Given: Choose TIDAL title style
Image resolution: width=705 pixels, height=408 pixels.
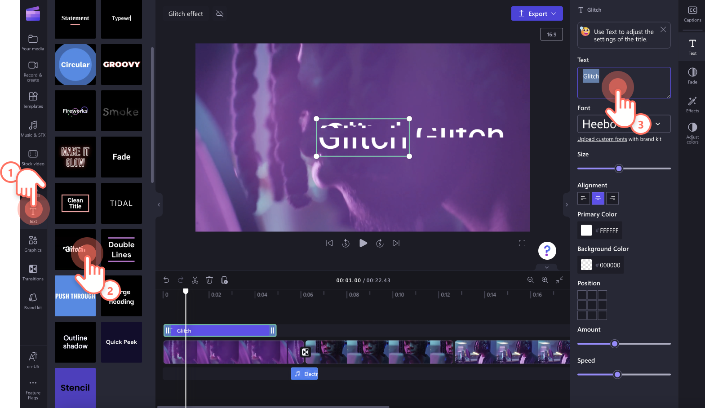Looking at the screenshot, I should [x=121, y=203].
